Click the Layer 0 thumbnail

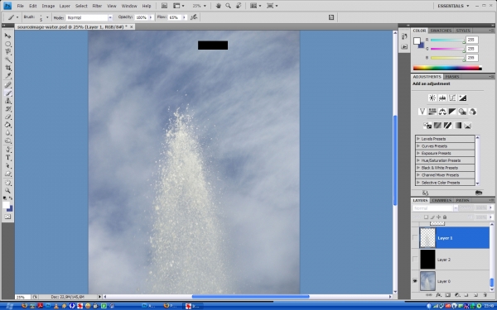[427, 281]
